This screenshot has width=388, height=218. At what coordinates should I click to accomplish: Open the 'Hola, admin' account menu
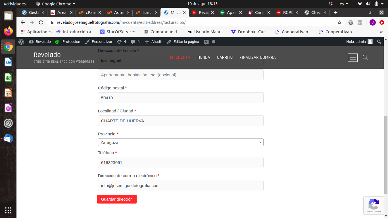[359, 42]
